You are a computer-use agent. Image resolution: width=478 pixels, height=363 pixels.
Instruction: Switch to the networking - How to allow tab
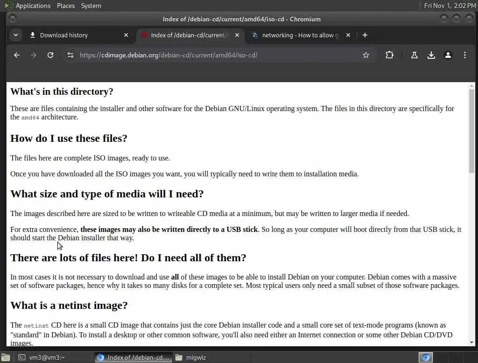(x=300, y=35)
